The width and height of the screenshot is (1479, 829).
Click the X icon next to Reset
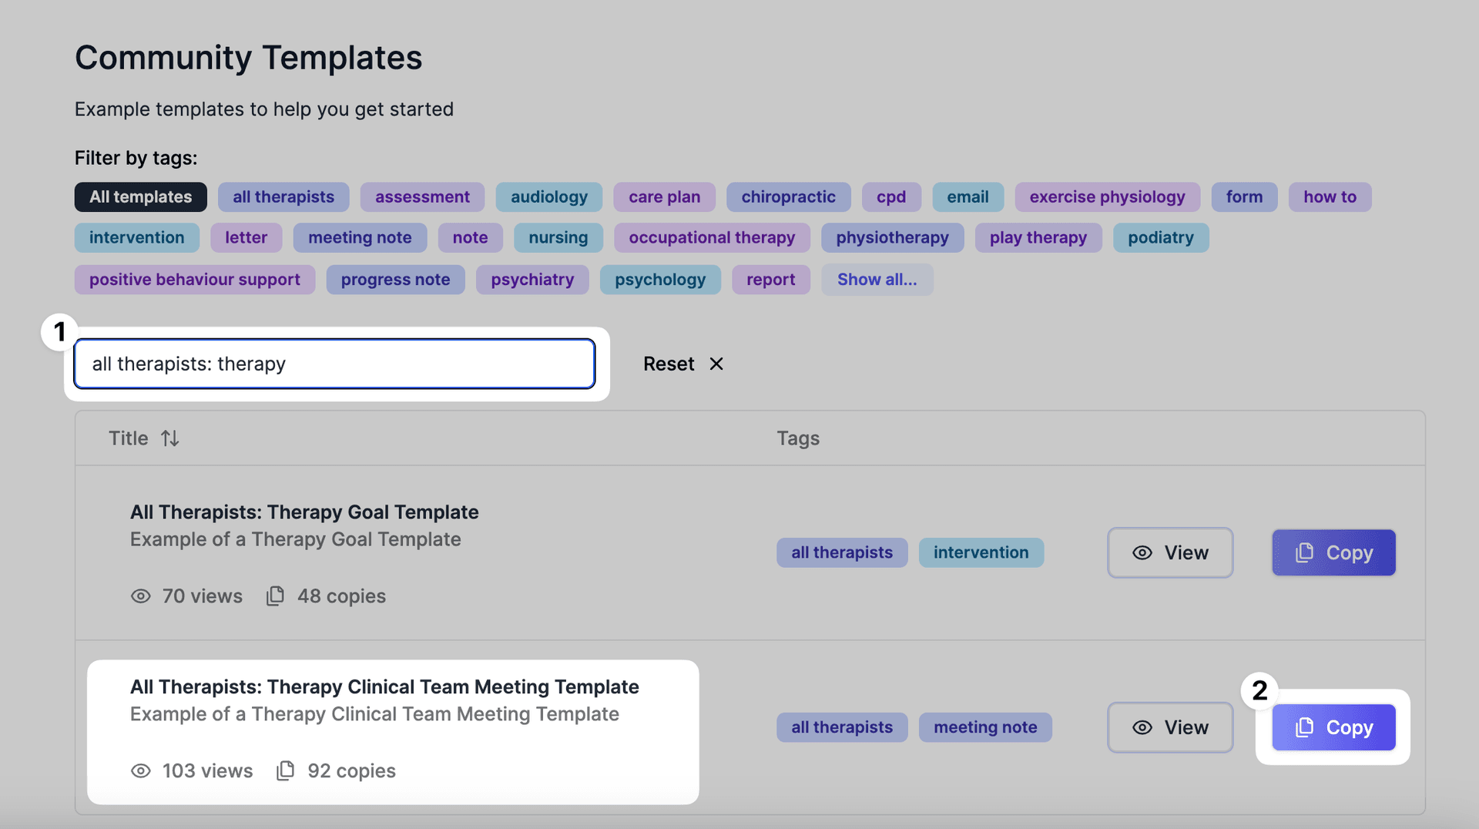coord(716,364)
